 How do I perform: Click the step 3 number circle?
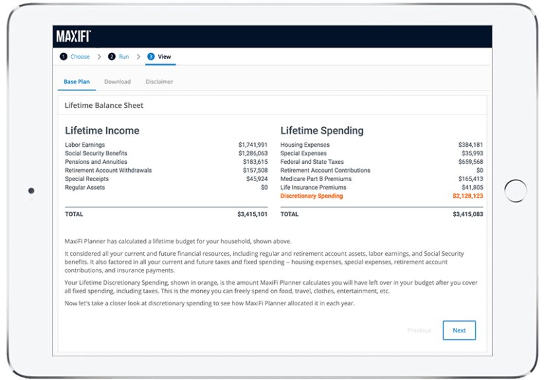pos(151,56)
